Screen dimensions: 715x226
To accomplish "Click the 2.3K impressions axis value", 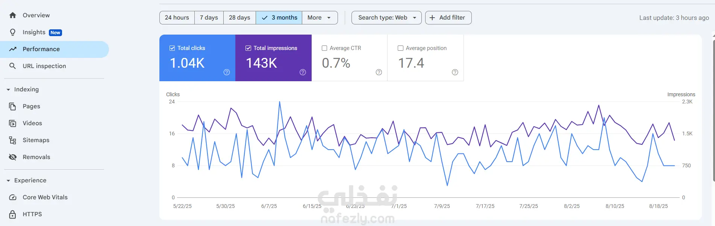I will coord(687,102).
